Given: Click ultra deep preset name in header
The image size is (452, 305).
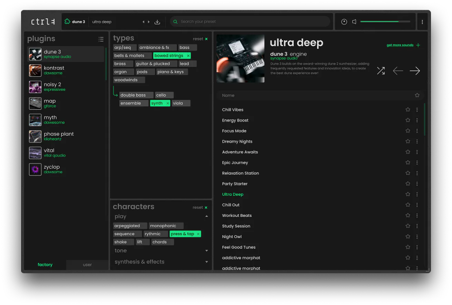Looking at the screenshot, I should click(102, 22).
